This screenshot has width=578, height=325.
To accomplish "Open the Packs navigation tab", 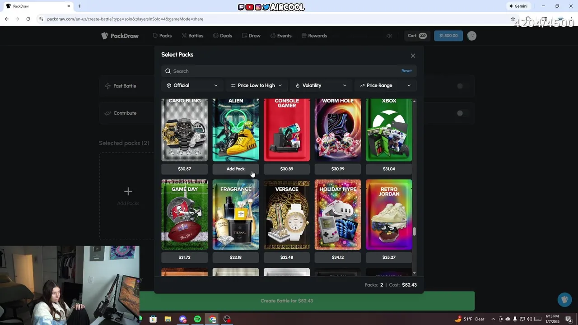I will 162,36.
